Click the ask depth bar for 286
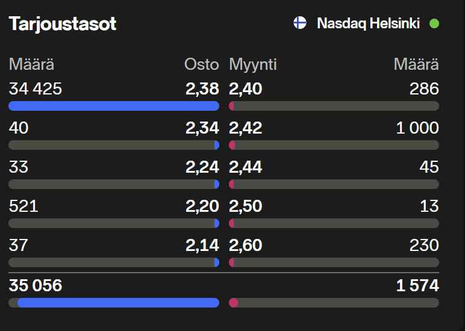This screenshot has width=465, height=331. (334, 106)
